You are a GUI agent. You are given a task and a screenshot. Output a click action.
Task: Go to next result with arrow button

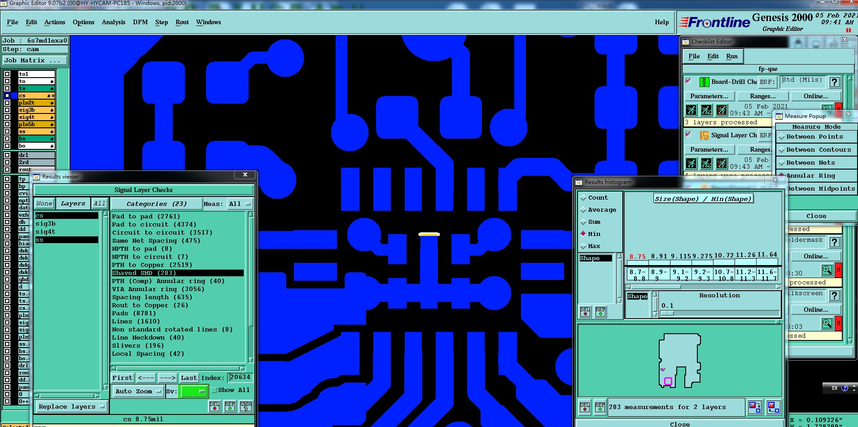[x=167, y=378]
